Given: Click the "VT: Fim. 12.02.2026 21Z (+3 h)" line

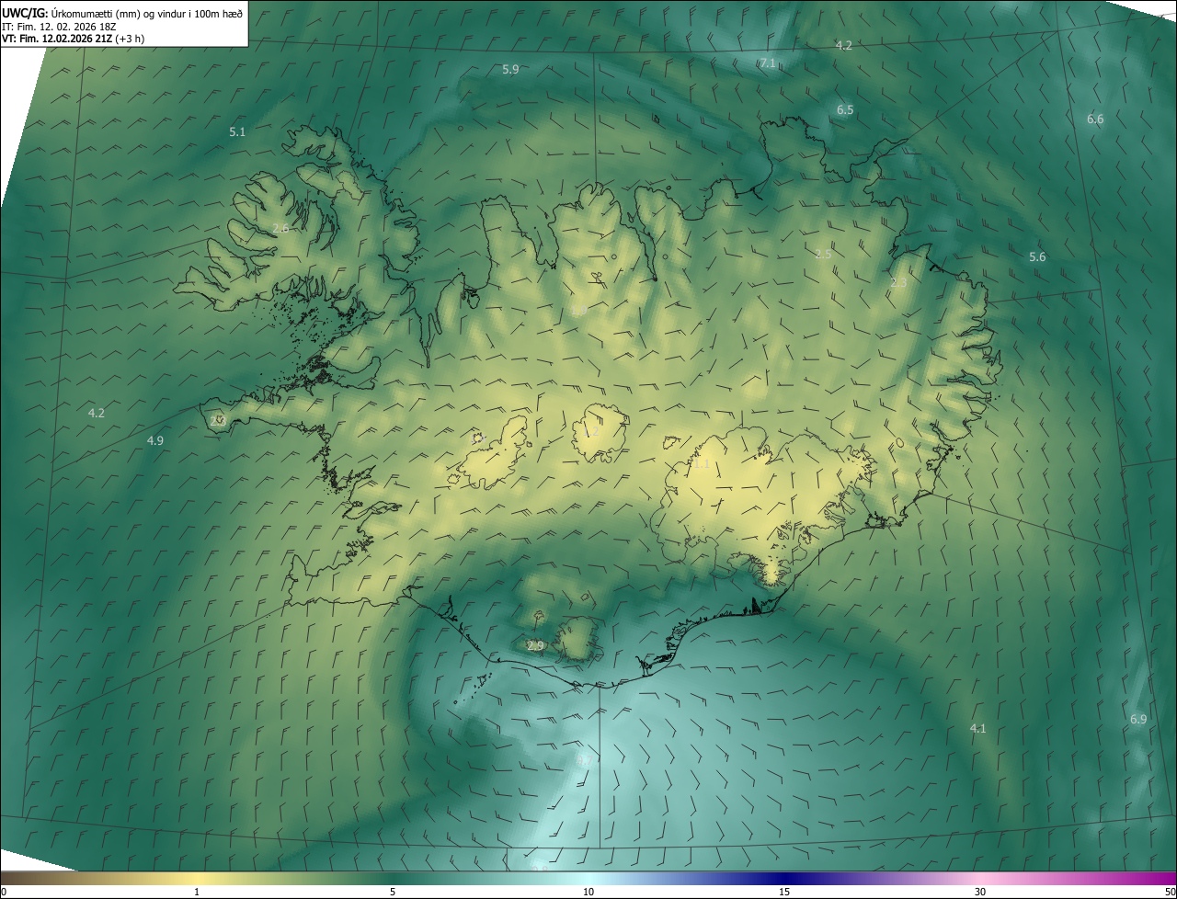Looking at the screenshot, I should point(74,39).
